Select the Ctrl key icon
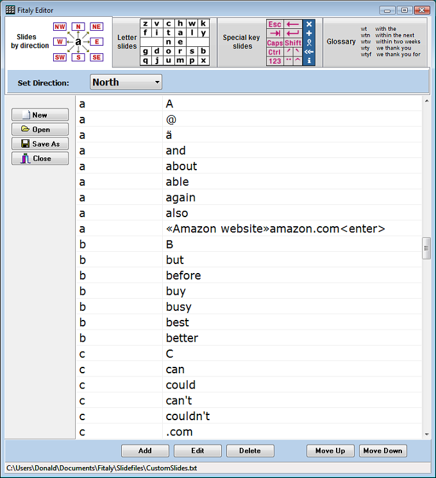Viewport: 436px width, 478px height. (274, 52)
